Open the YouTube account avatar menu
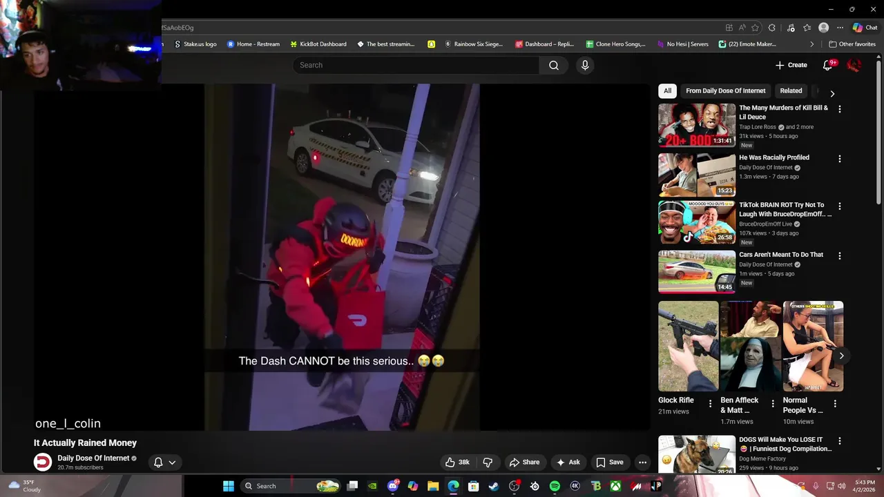The width and height of the screenshot is (884, 497). pos(854,65)
